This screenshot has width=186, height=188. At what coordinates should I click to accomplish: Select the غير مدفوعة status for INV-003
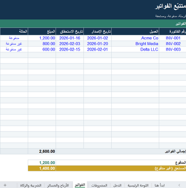(x=14, y=49)
